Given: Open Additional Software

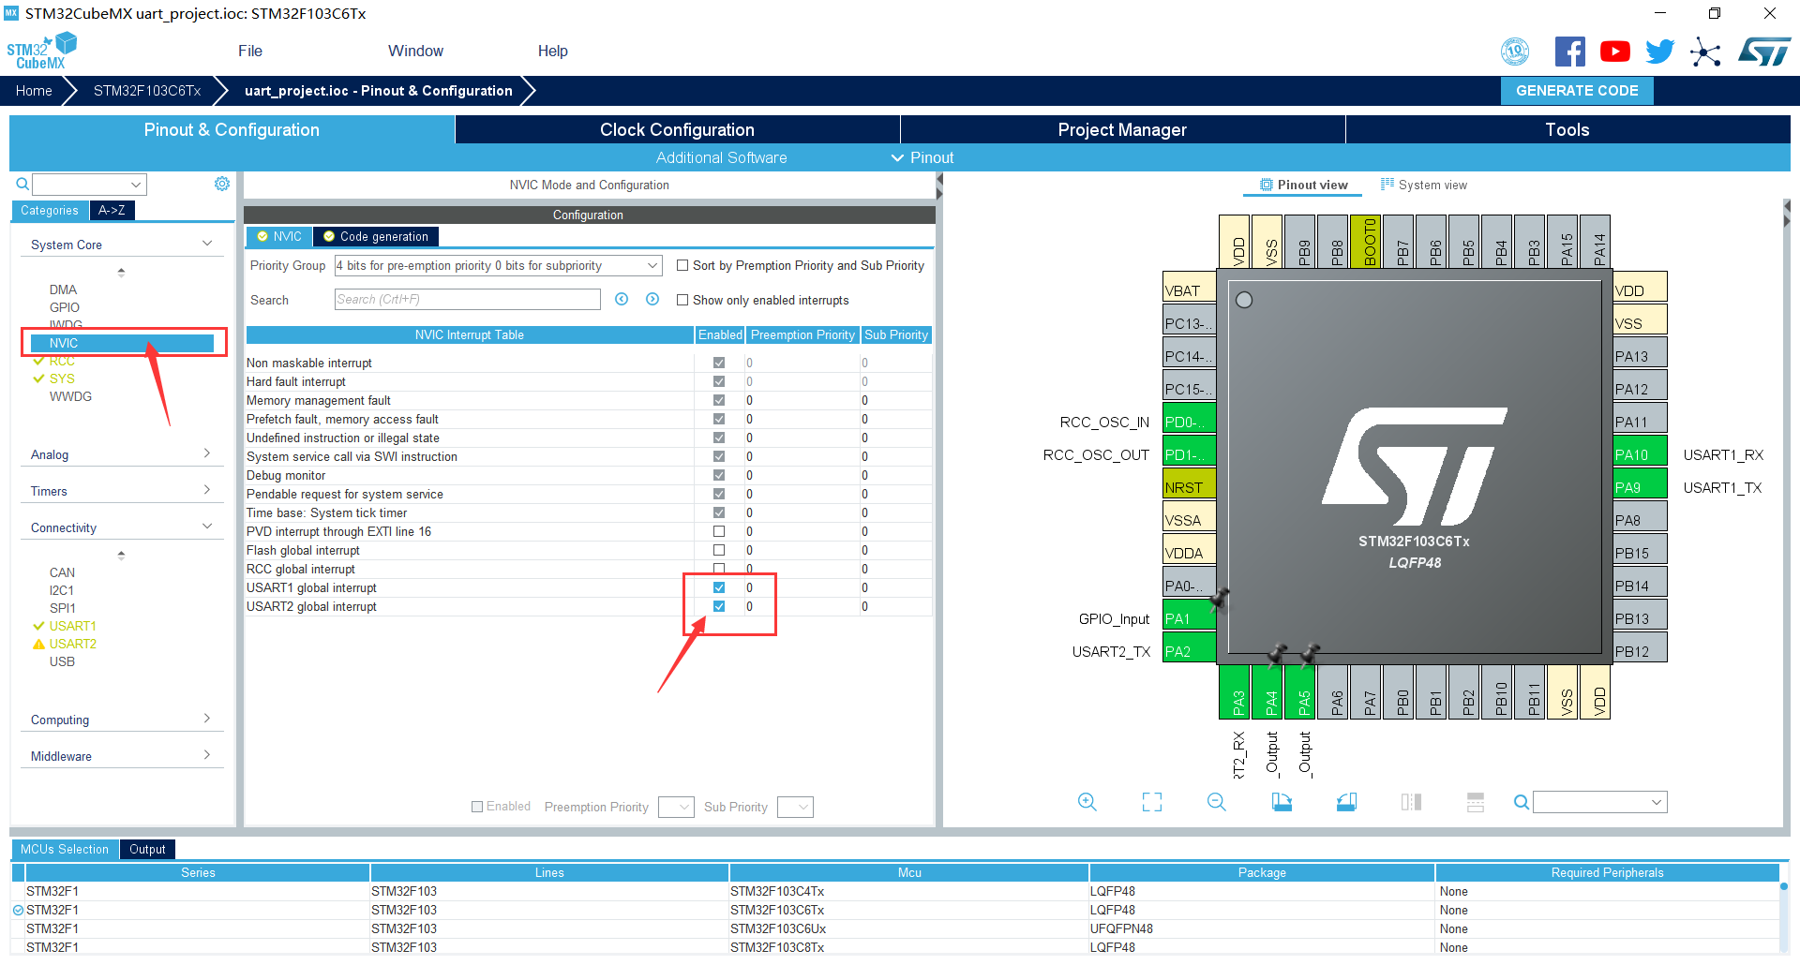Looking at the screenshot, I should point(721,157).
